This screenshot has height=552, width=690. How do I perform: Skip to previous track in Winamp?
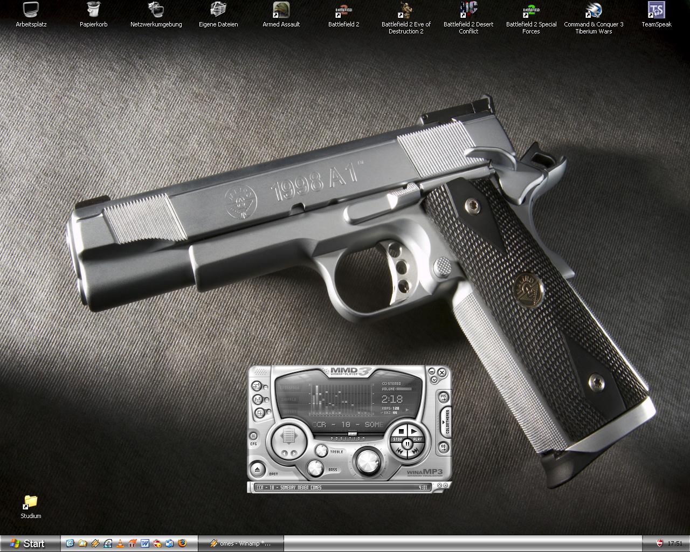coord(399,451)
